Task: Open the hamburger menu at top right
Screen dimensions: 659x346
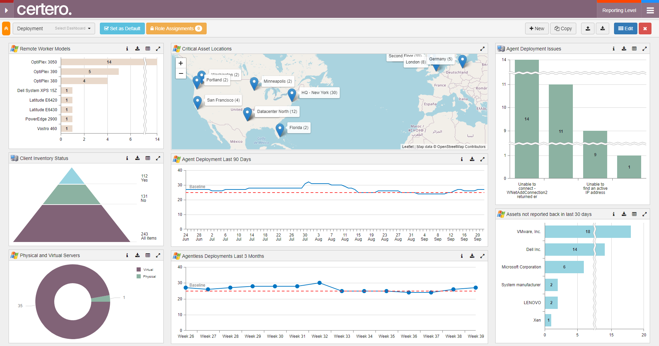Action: (650, 10)
